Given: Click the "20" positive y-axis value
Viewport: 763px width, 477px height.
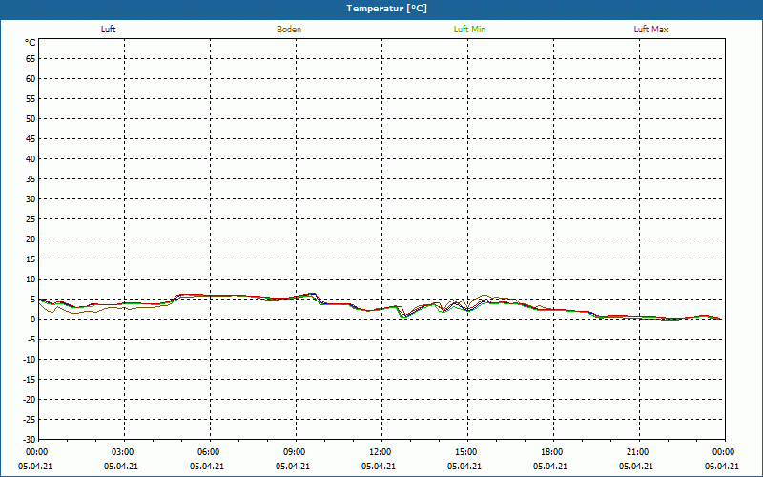Looking at the screenshot, I should coord(31,239).
